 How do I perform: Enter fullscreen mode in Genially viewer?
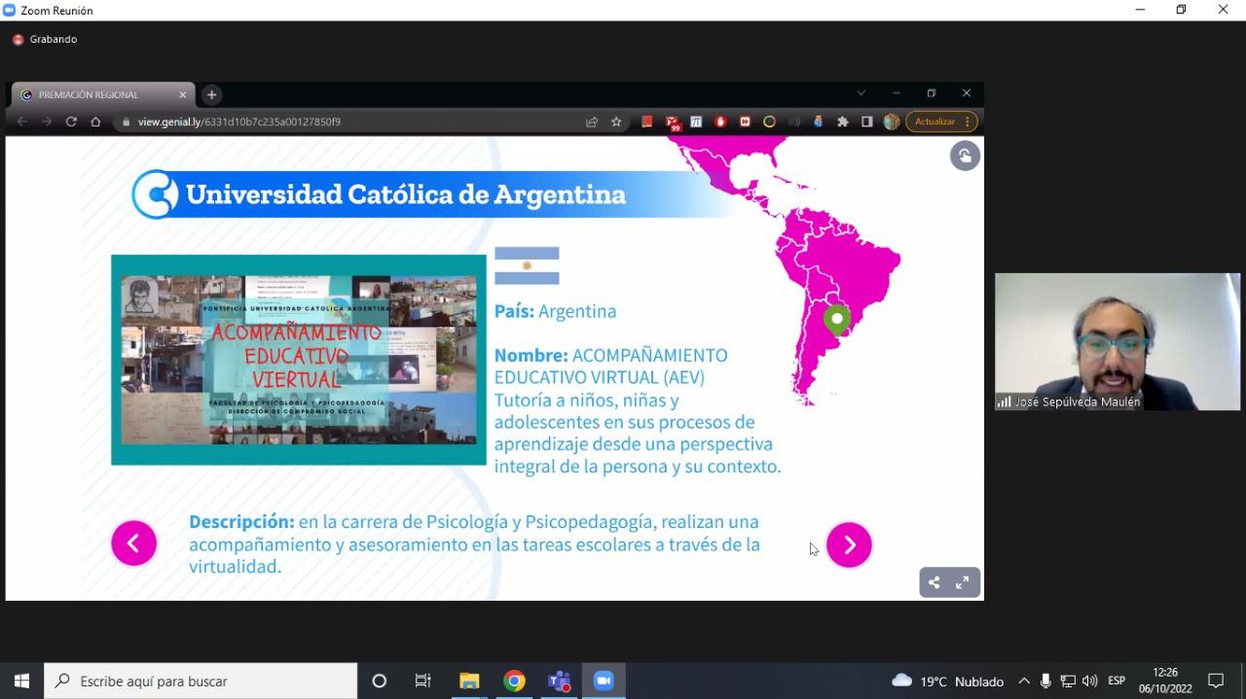963,582
